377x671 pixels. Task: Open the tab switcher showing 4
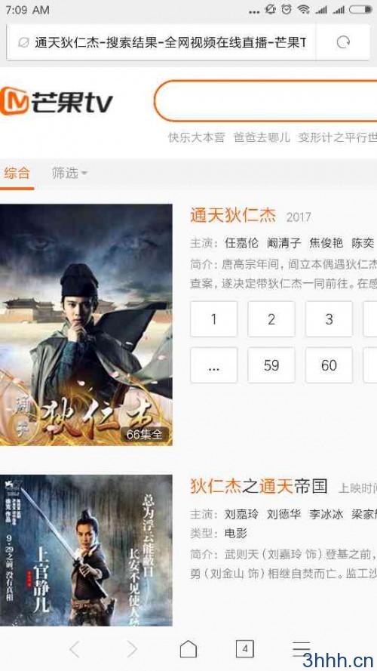click(x=244, y=649)
